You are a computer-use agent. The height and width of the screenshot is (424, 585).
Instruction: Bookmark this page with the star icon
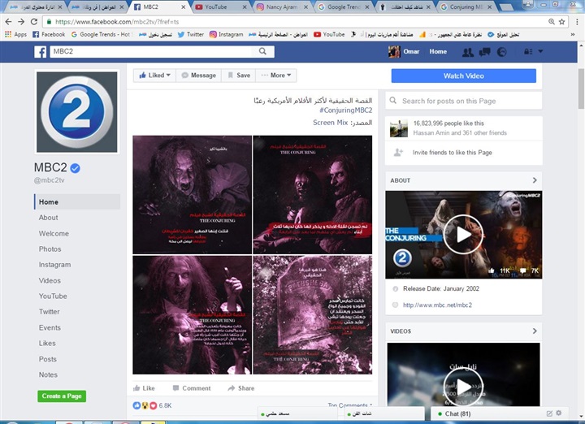click(x=562, y=22)
